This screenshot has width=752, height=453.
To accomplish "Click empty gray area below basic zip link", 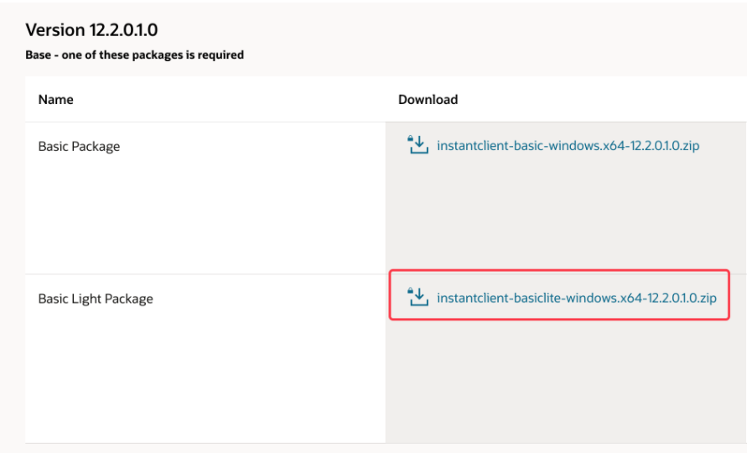I will click(x=562, y=218).
